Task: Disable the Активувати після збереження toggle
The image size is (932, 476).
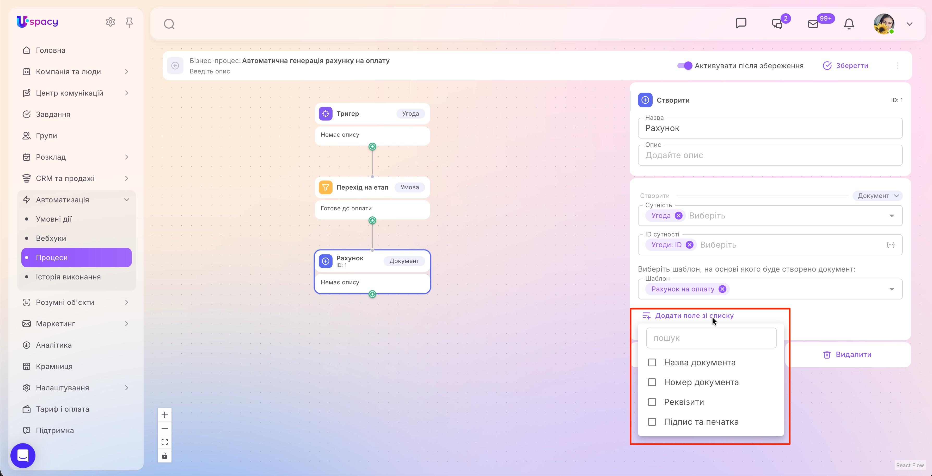Action: [684, 65]
